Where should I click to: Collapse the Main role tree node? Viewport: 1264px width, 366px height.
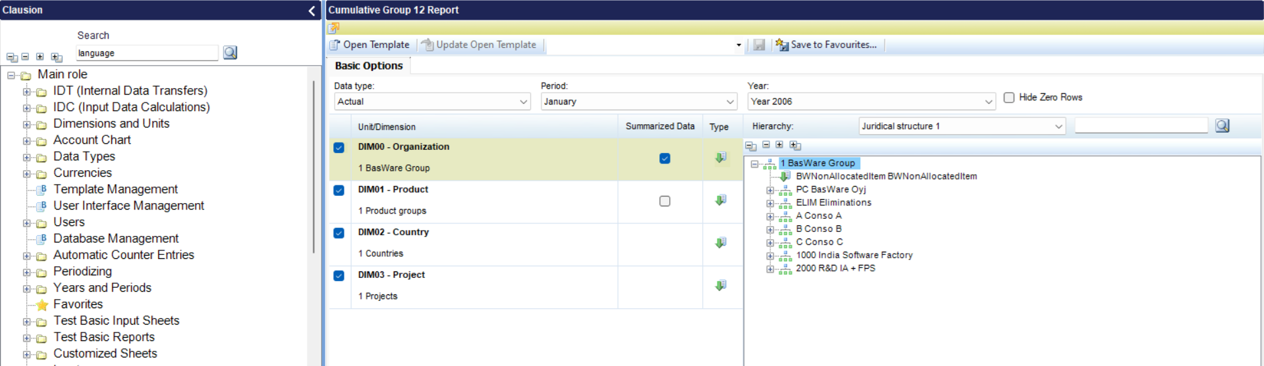click(x=11, y=75)
